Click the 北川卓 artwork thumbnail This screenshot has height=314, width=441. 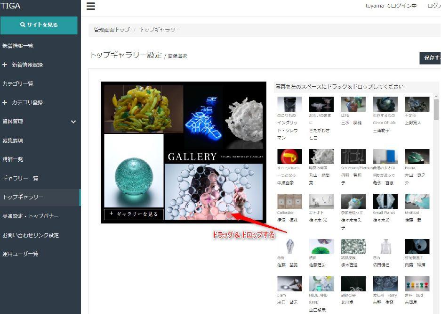(x=353, y=284)
